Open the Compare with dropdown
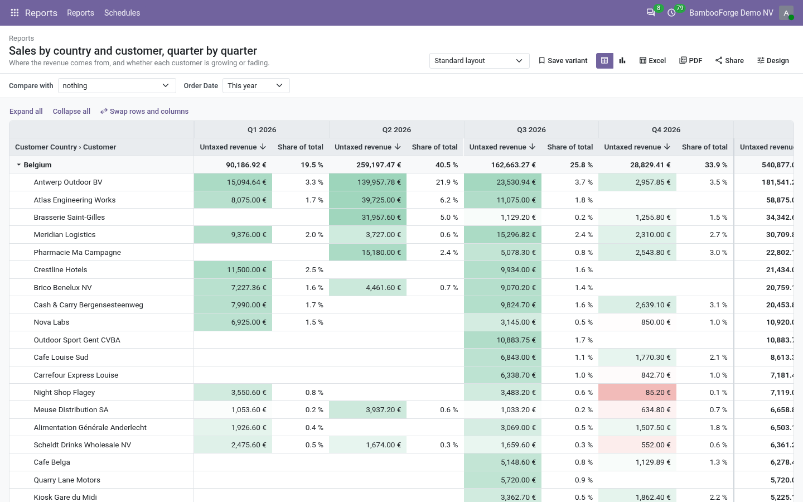This screenshot has width=803, height=502. coord(117,86)
